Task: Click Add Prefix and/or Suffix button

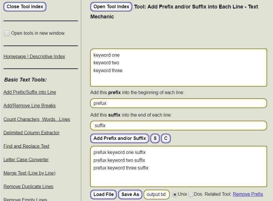Action: point(120,138)
